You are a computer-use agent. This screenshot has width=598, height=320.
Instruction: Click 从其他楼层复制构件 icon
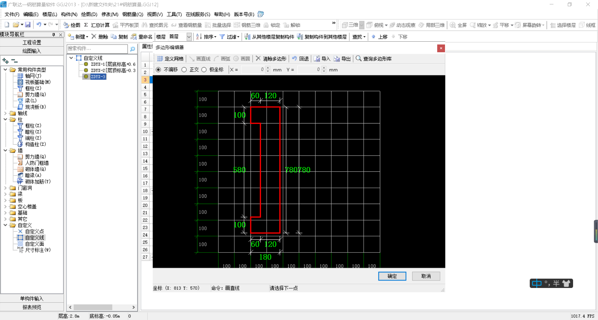click(247, 37)
